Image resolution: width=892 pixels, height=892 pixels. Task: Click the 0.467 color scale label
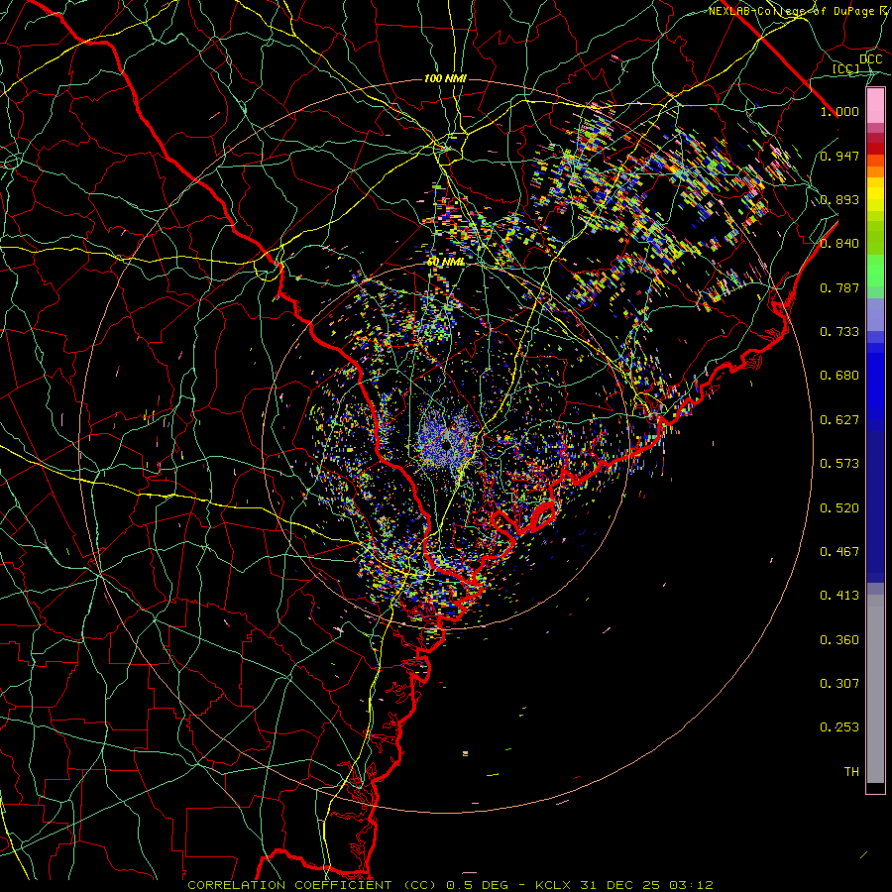(839, 552)
